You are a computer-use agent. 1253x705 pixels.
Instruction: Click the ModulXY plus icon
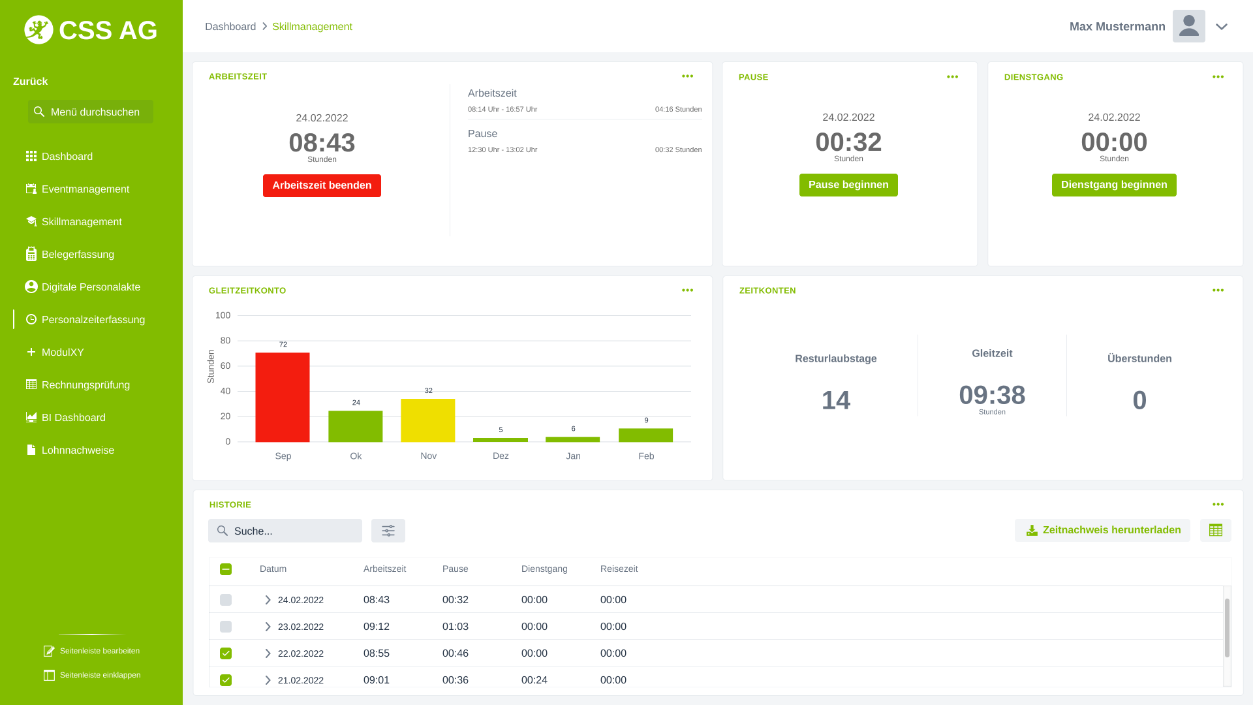tap(31, 352)
